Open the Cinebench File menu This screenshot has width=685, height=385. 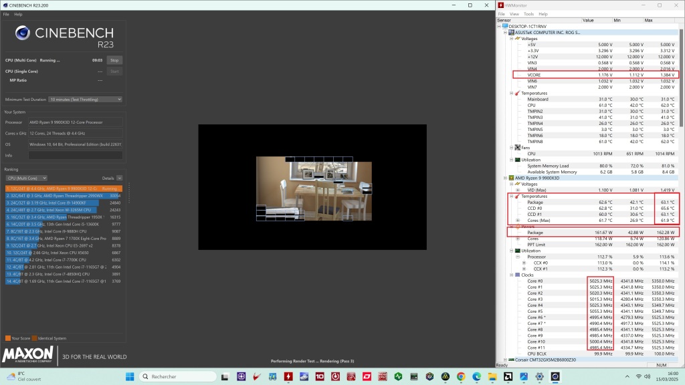point(6,15)
